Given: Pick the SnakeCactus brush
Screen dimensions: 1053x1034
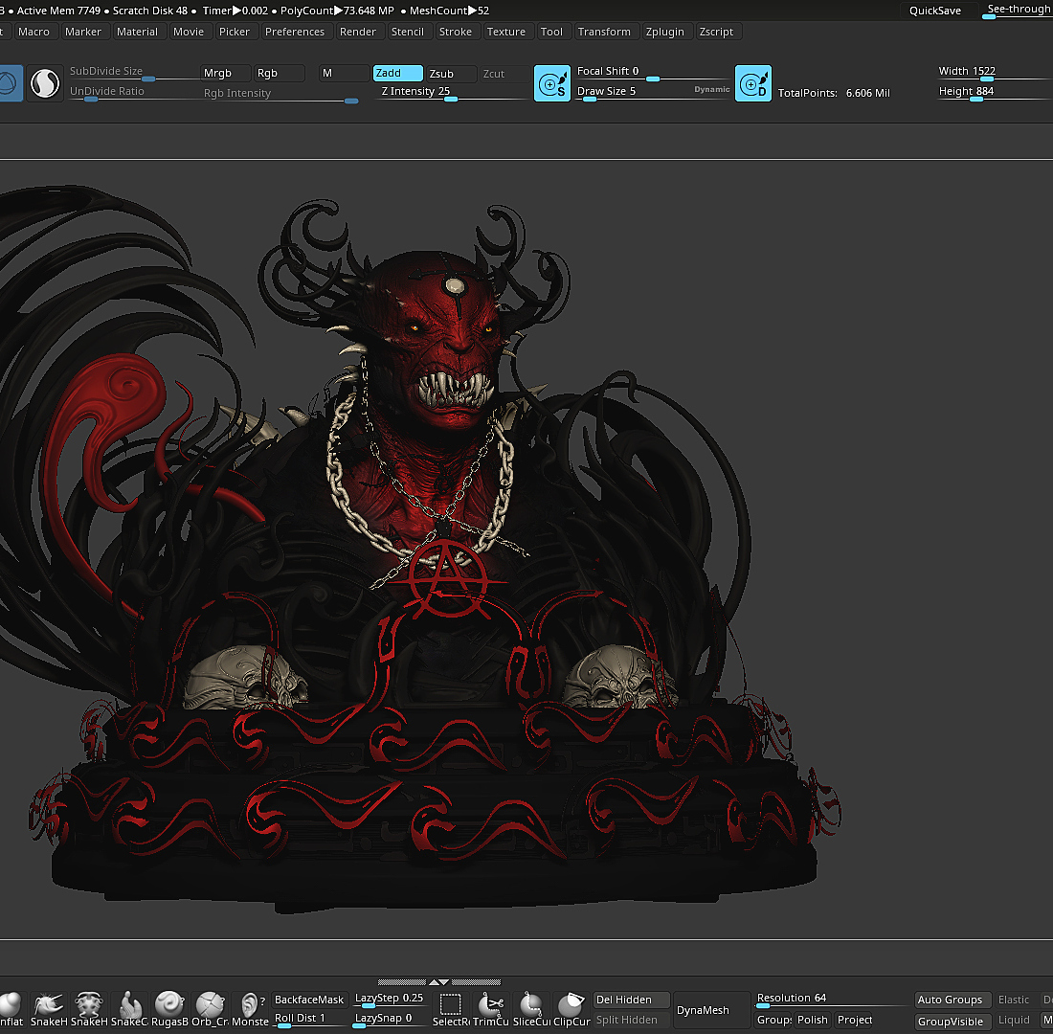Looking at the screenshot, I should coord(129,1009).
